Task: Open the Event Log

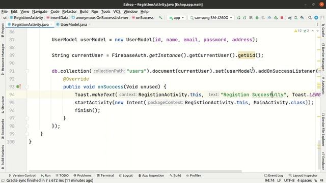Action: coord(274,175)
